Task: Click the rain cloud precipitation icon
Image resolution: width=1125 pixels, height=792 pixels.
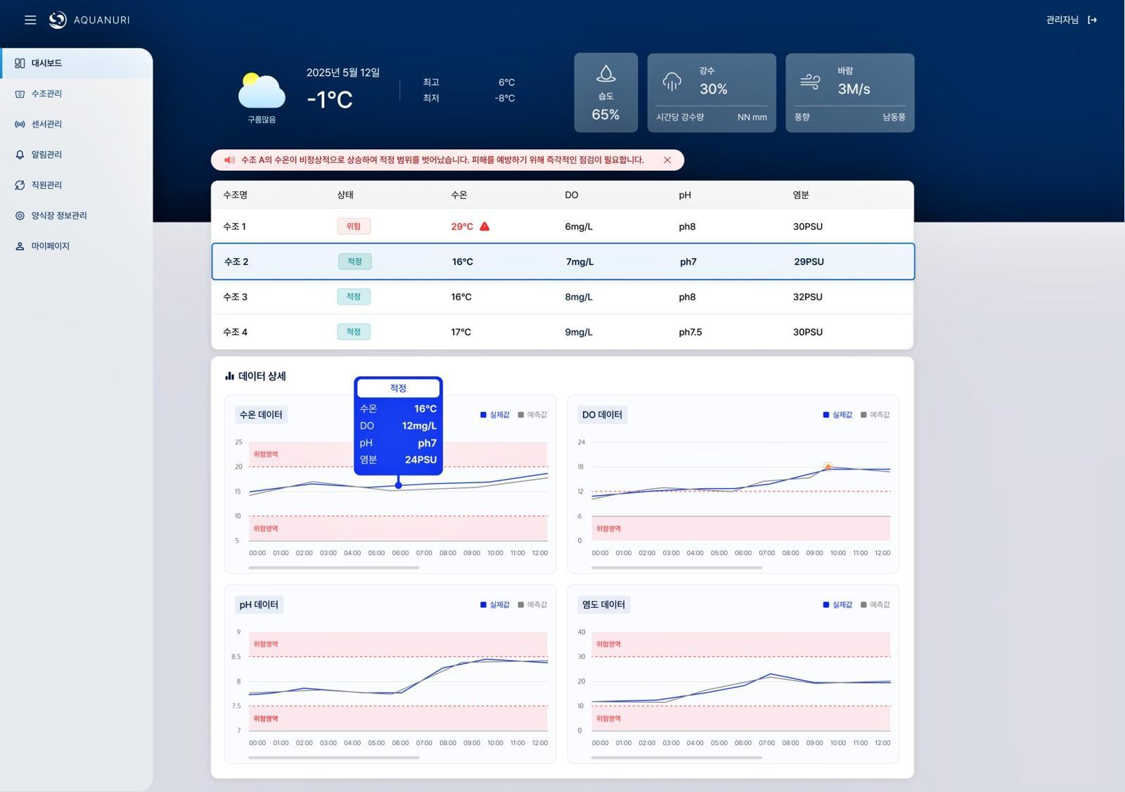Action: point(672,82)
